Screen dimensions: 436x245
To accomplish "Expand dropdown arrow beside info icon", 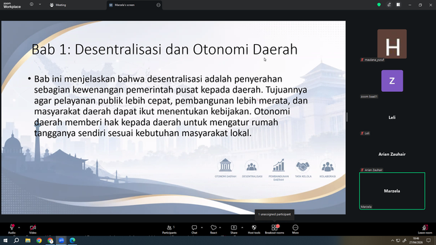I will (x=40, y=5).
